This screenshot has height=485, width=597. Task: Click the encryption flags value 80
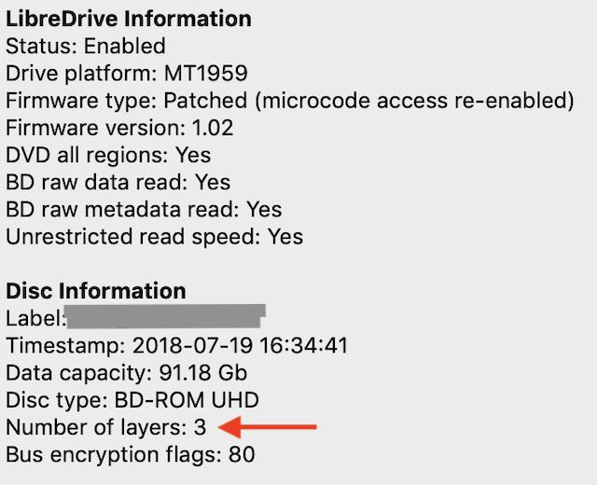point(242,454)
